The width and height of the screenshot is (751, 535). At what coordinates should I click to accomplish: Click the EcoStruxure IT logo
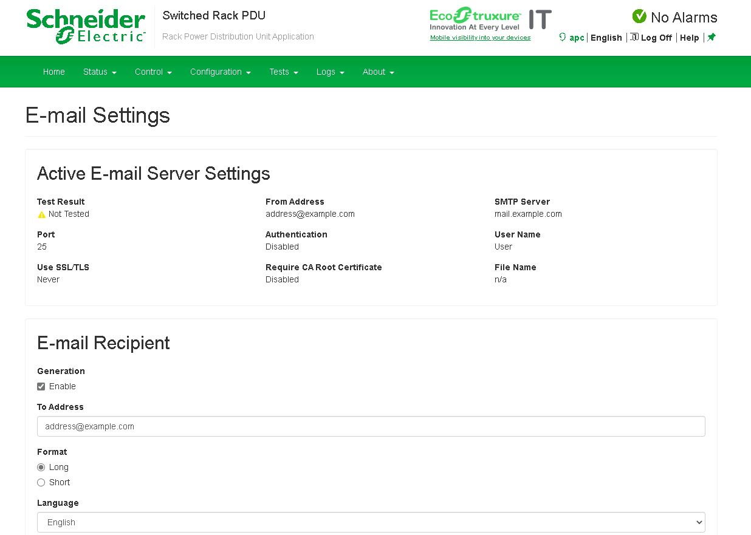click(490, 19)
